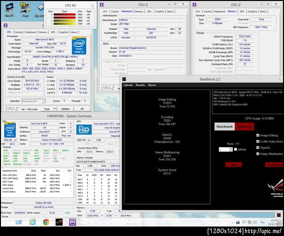Open the G.Skill memory module dropdown
The width and height of the screenshot is (284, 236).
[x=98, y=162]
